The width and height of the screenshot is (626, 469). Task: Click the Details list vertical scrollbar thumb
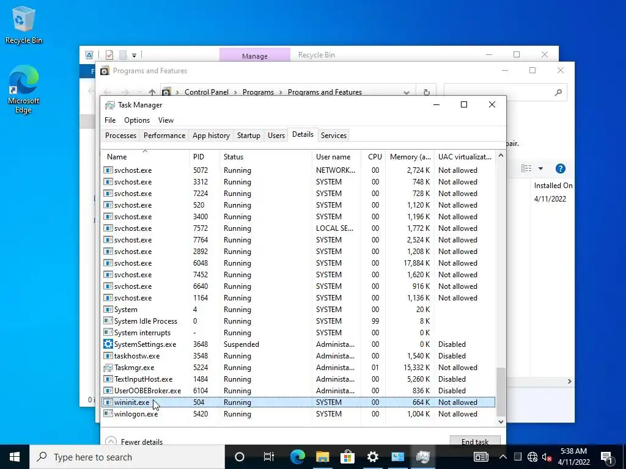coord(501,392)
